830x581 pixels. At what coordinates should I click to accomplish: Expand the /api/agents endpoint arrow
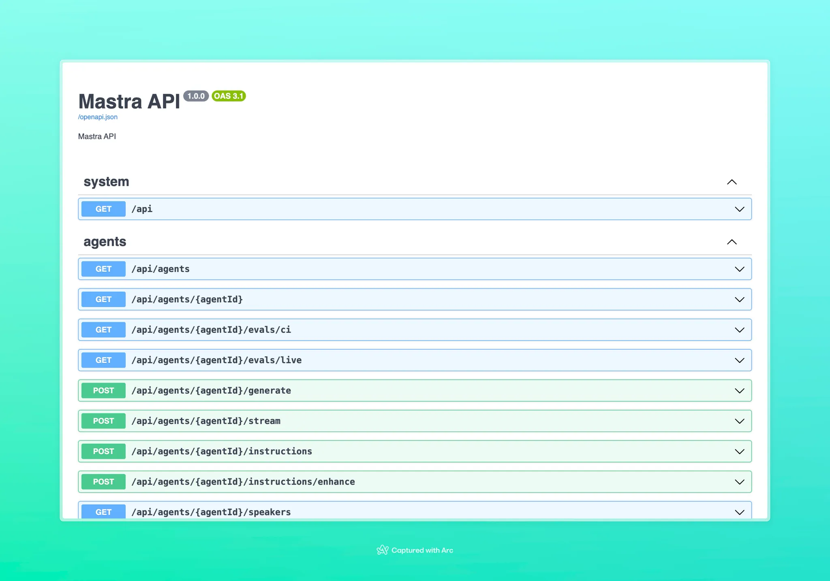tap(740, 269)
